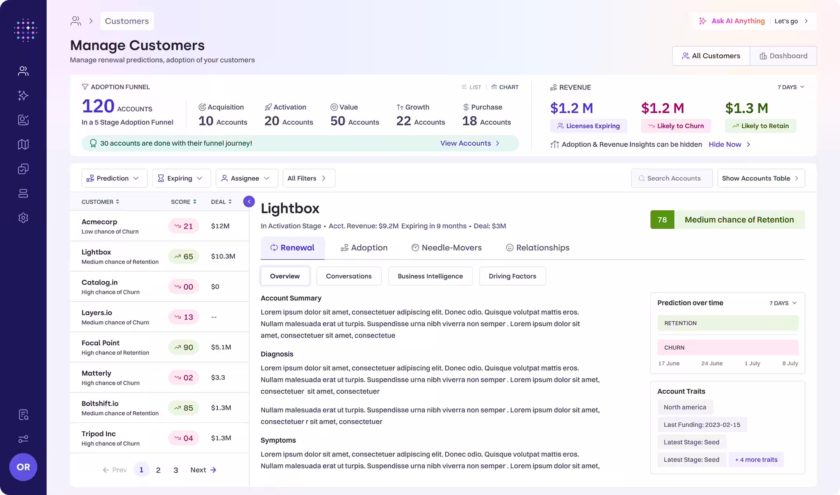Viewport: 840px width, 495px height.
Task: Open Settings from the sidebar gear icon
Action: pyautogui.click(x=23, y=218)
